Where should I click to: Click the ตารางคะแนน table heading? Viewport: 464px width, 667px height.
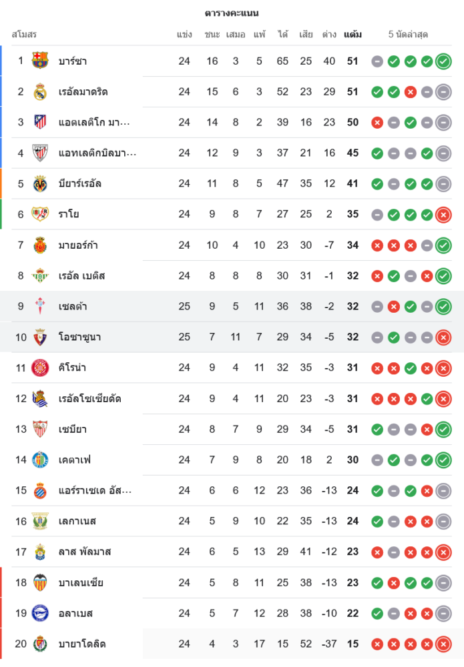click(x=232, y=13)
